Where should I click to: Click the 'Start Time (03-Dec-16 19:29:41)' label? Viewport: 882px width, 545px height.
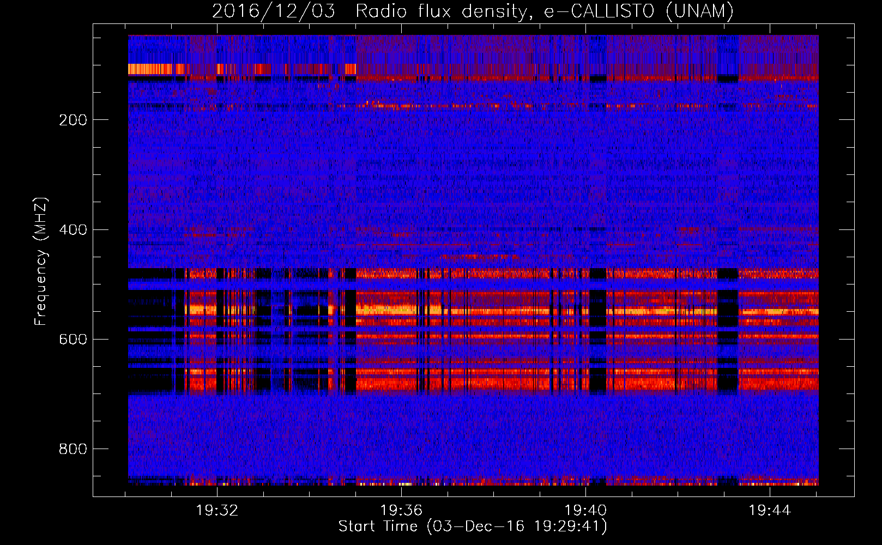473,526
